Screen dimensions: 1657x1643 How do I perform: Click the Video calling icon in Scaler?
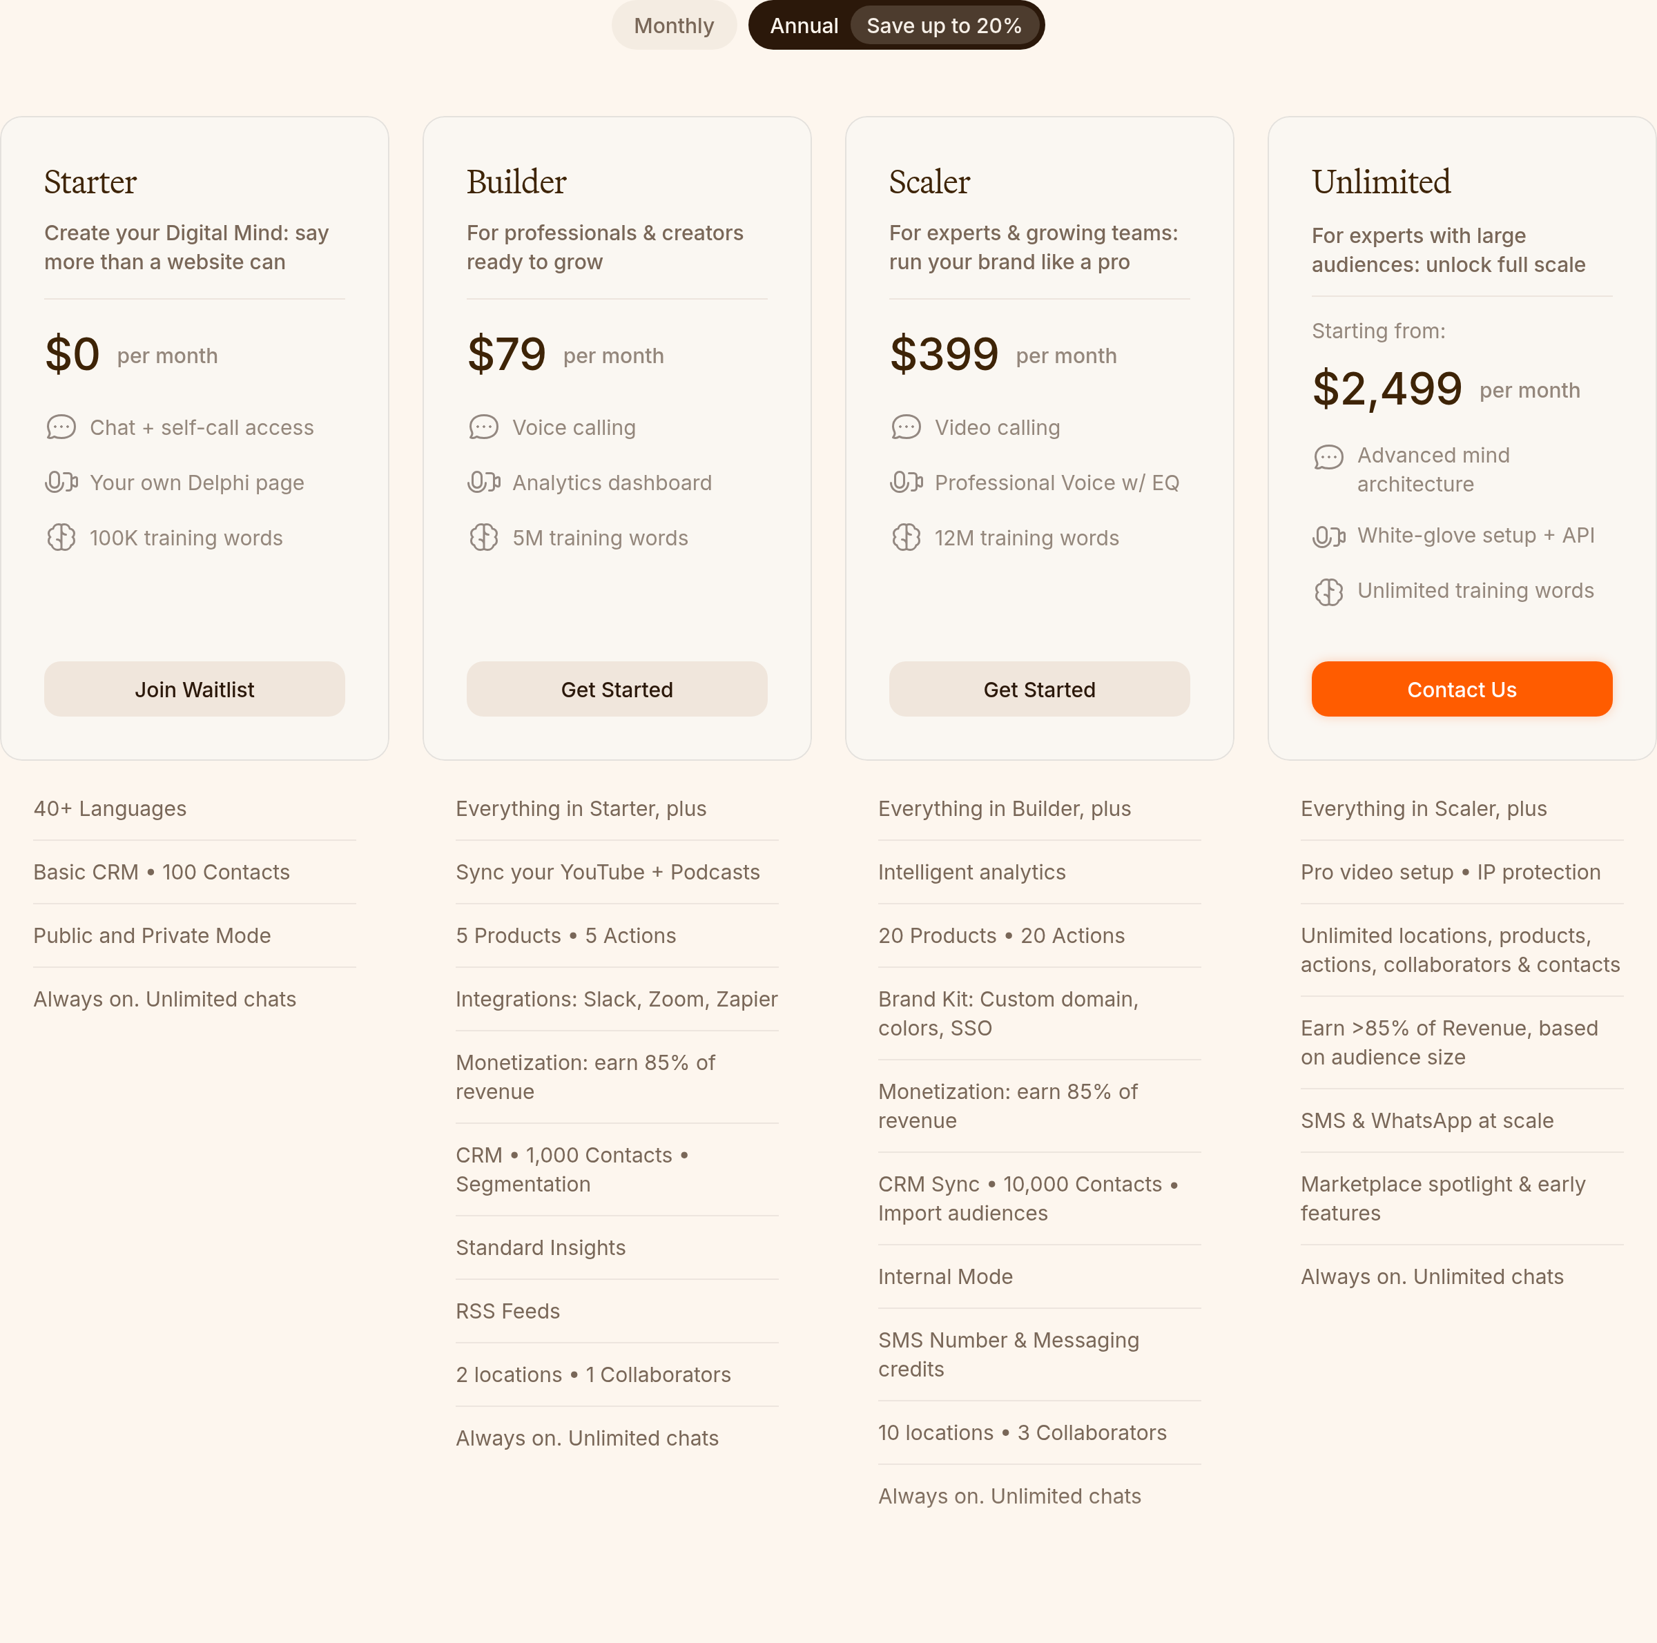906,427
